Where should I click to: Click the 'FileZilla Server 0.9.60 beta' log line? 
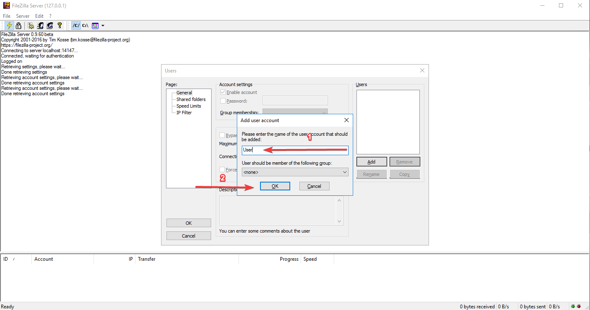27,34
